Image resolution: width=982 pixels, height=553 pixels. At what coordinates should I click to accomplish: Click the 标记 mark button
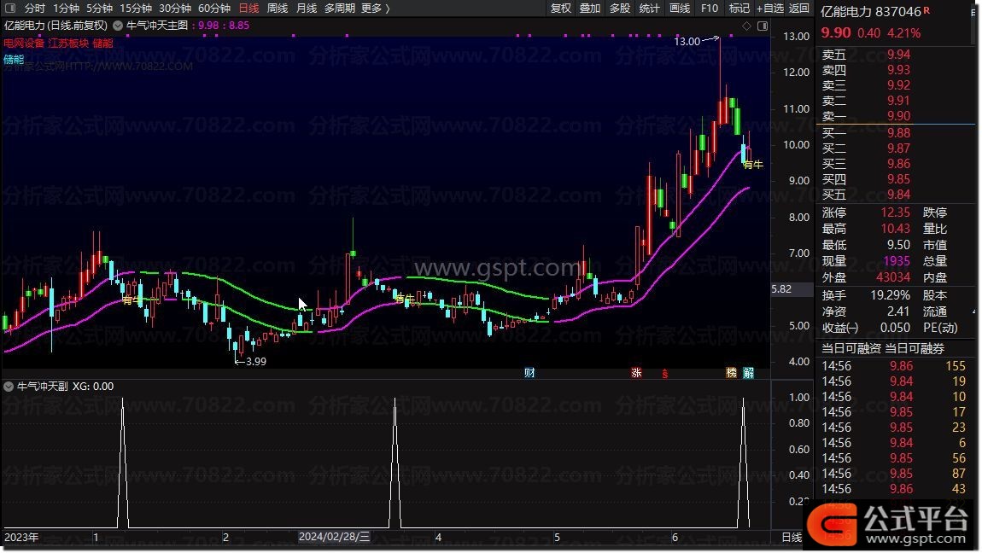coord(739,9)
